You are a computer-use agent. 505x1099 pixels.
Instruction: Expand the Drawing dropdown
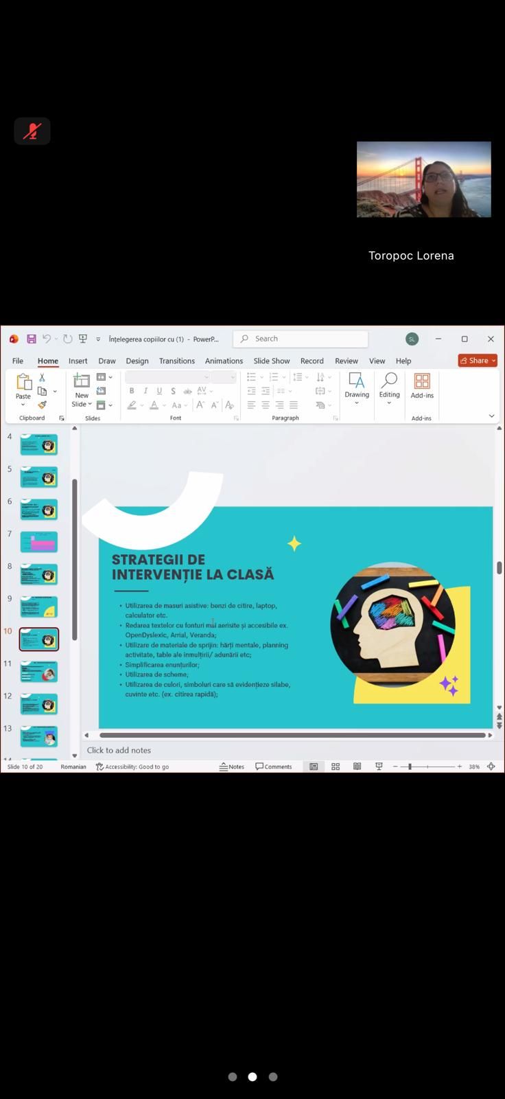(357, 388)
